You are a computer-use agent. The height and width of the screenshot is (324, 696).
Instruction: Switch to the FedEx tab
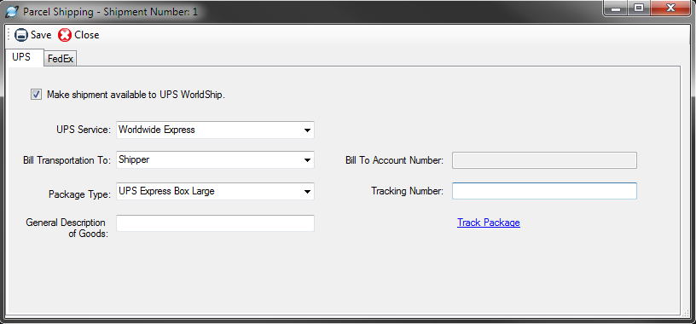click(61, 59)
